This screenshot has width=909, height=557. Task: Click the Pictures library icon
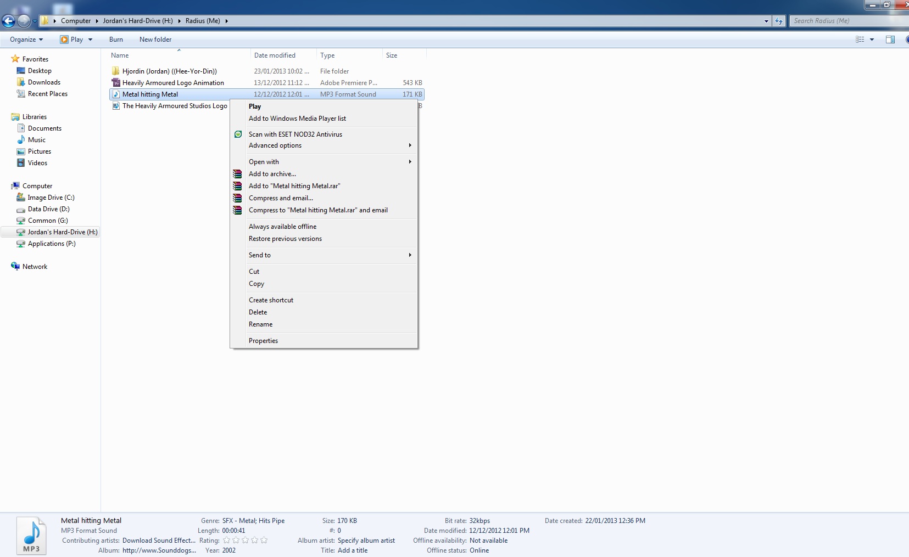pyautogui.click(x=21, y=151)
